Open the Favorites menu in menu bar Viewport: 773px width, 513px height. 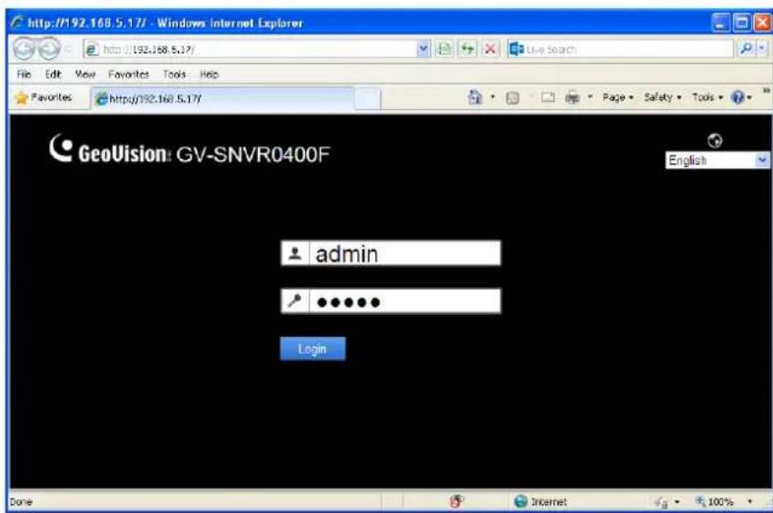pos(129,74)
